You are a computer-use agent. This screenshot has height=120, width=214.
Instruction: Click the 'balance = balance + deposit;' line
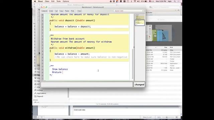(x=73, y=27)
